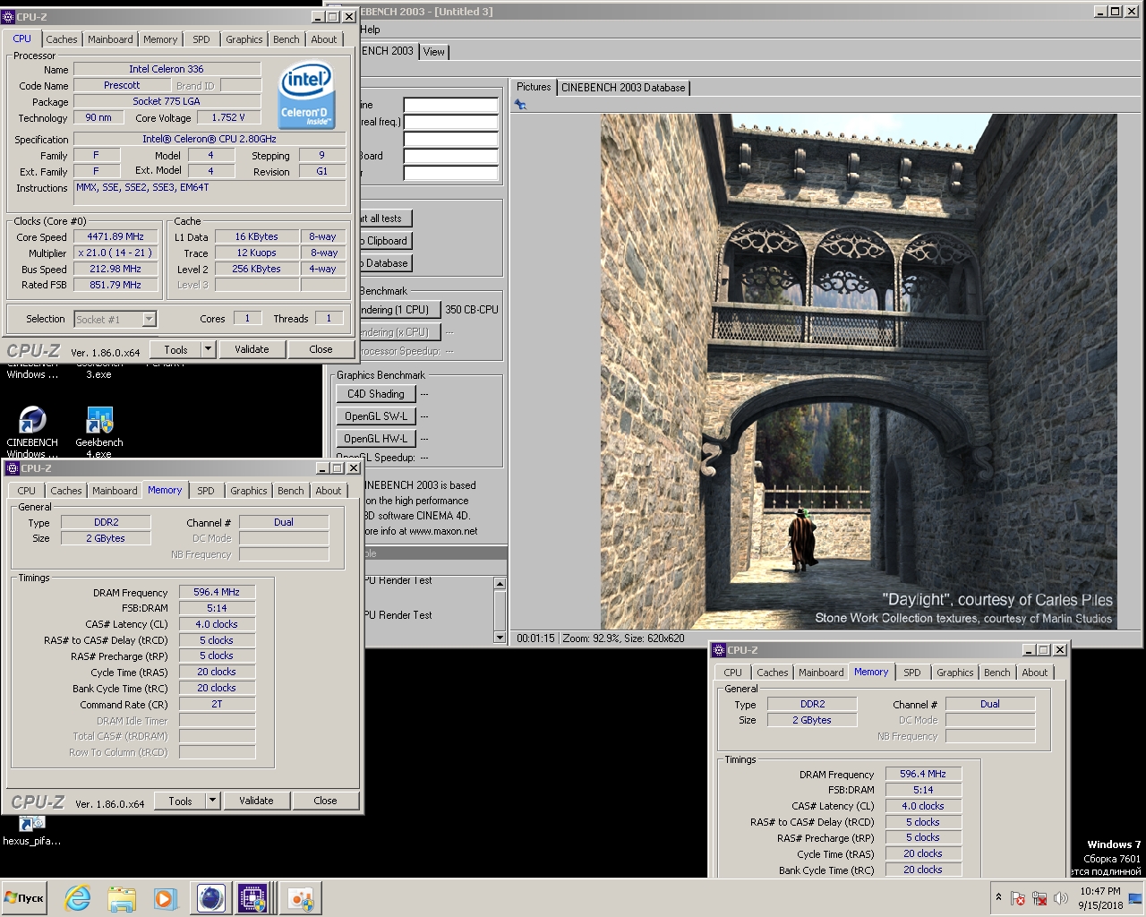
Task: Click Rendering (1 CPU) button in CINEBENCH
Action: click(x=399, y=310)
